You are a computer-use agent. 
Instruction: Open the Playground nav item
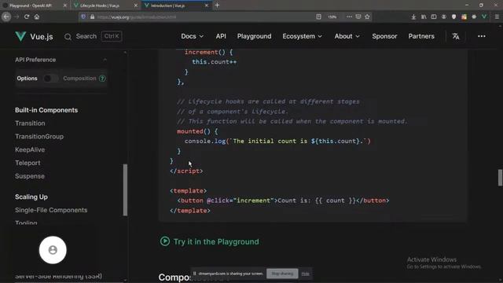pyautogui.click(x=254, y=36)
